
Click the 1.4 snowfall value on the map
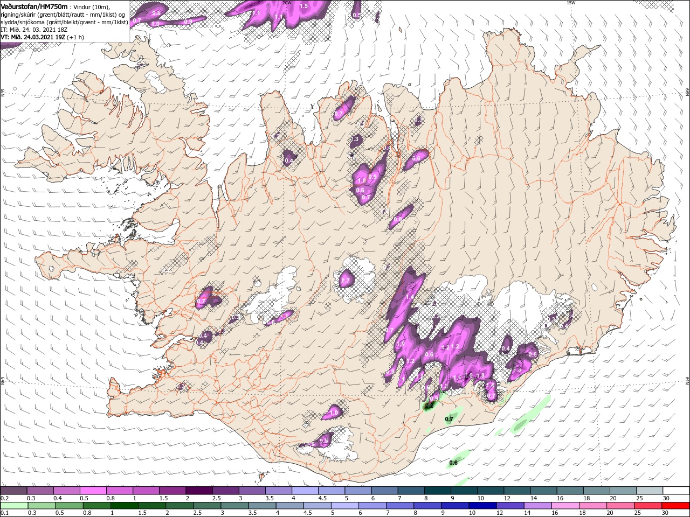(409, 297)
